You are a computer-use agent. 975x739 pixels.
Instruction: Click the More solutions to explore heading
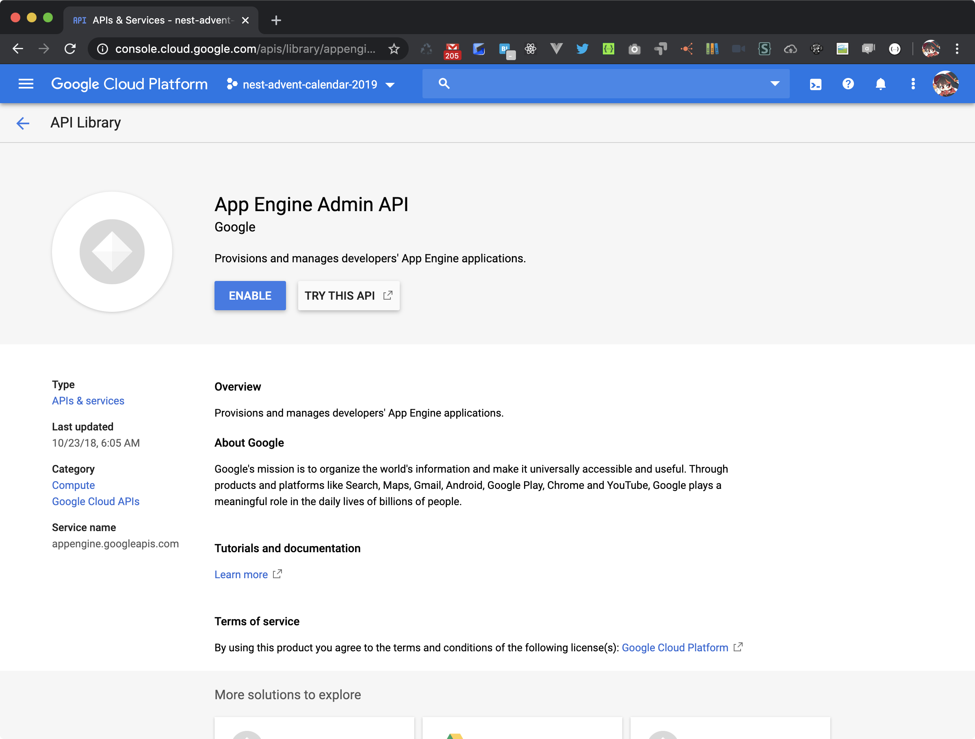click(287, 694)
